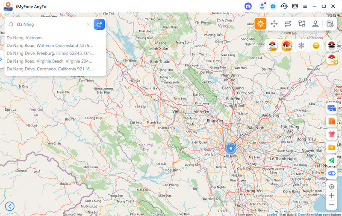Select the joystick move mode icon
The height and width of the screenshot is (216, 342).
[x=274, y=24]
